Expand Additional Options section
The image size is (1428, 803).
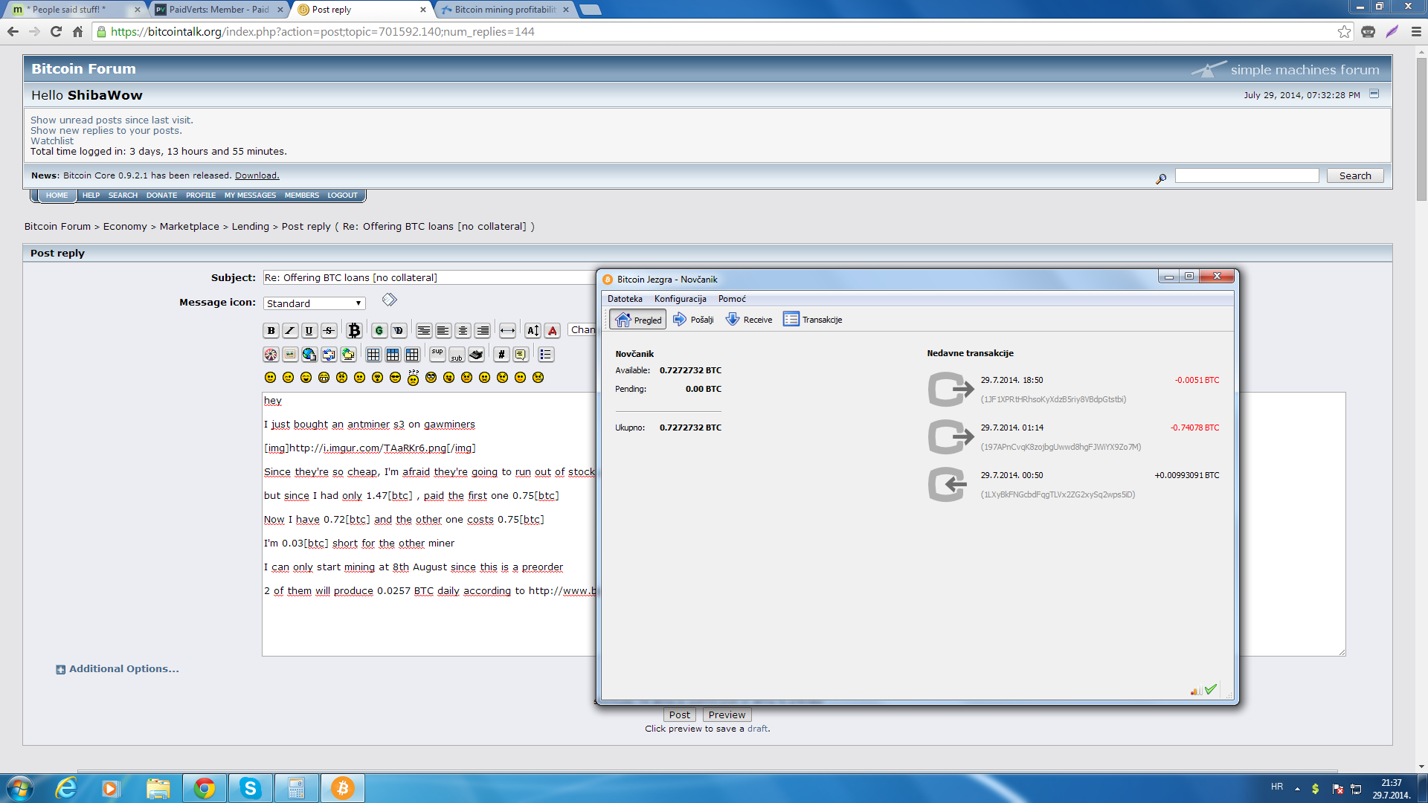tap(118, 669)
